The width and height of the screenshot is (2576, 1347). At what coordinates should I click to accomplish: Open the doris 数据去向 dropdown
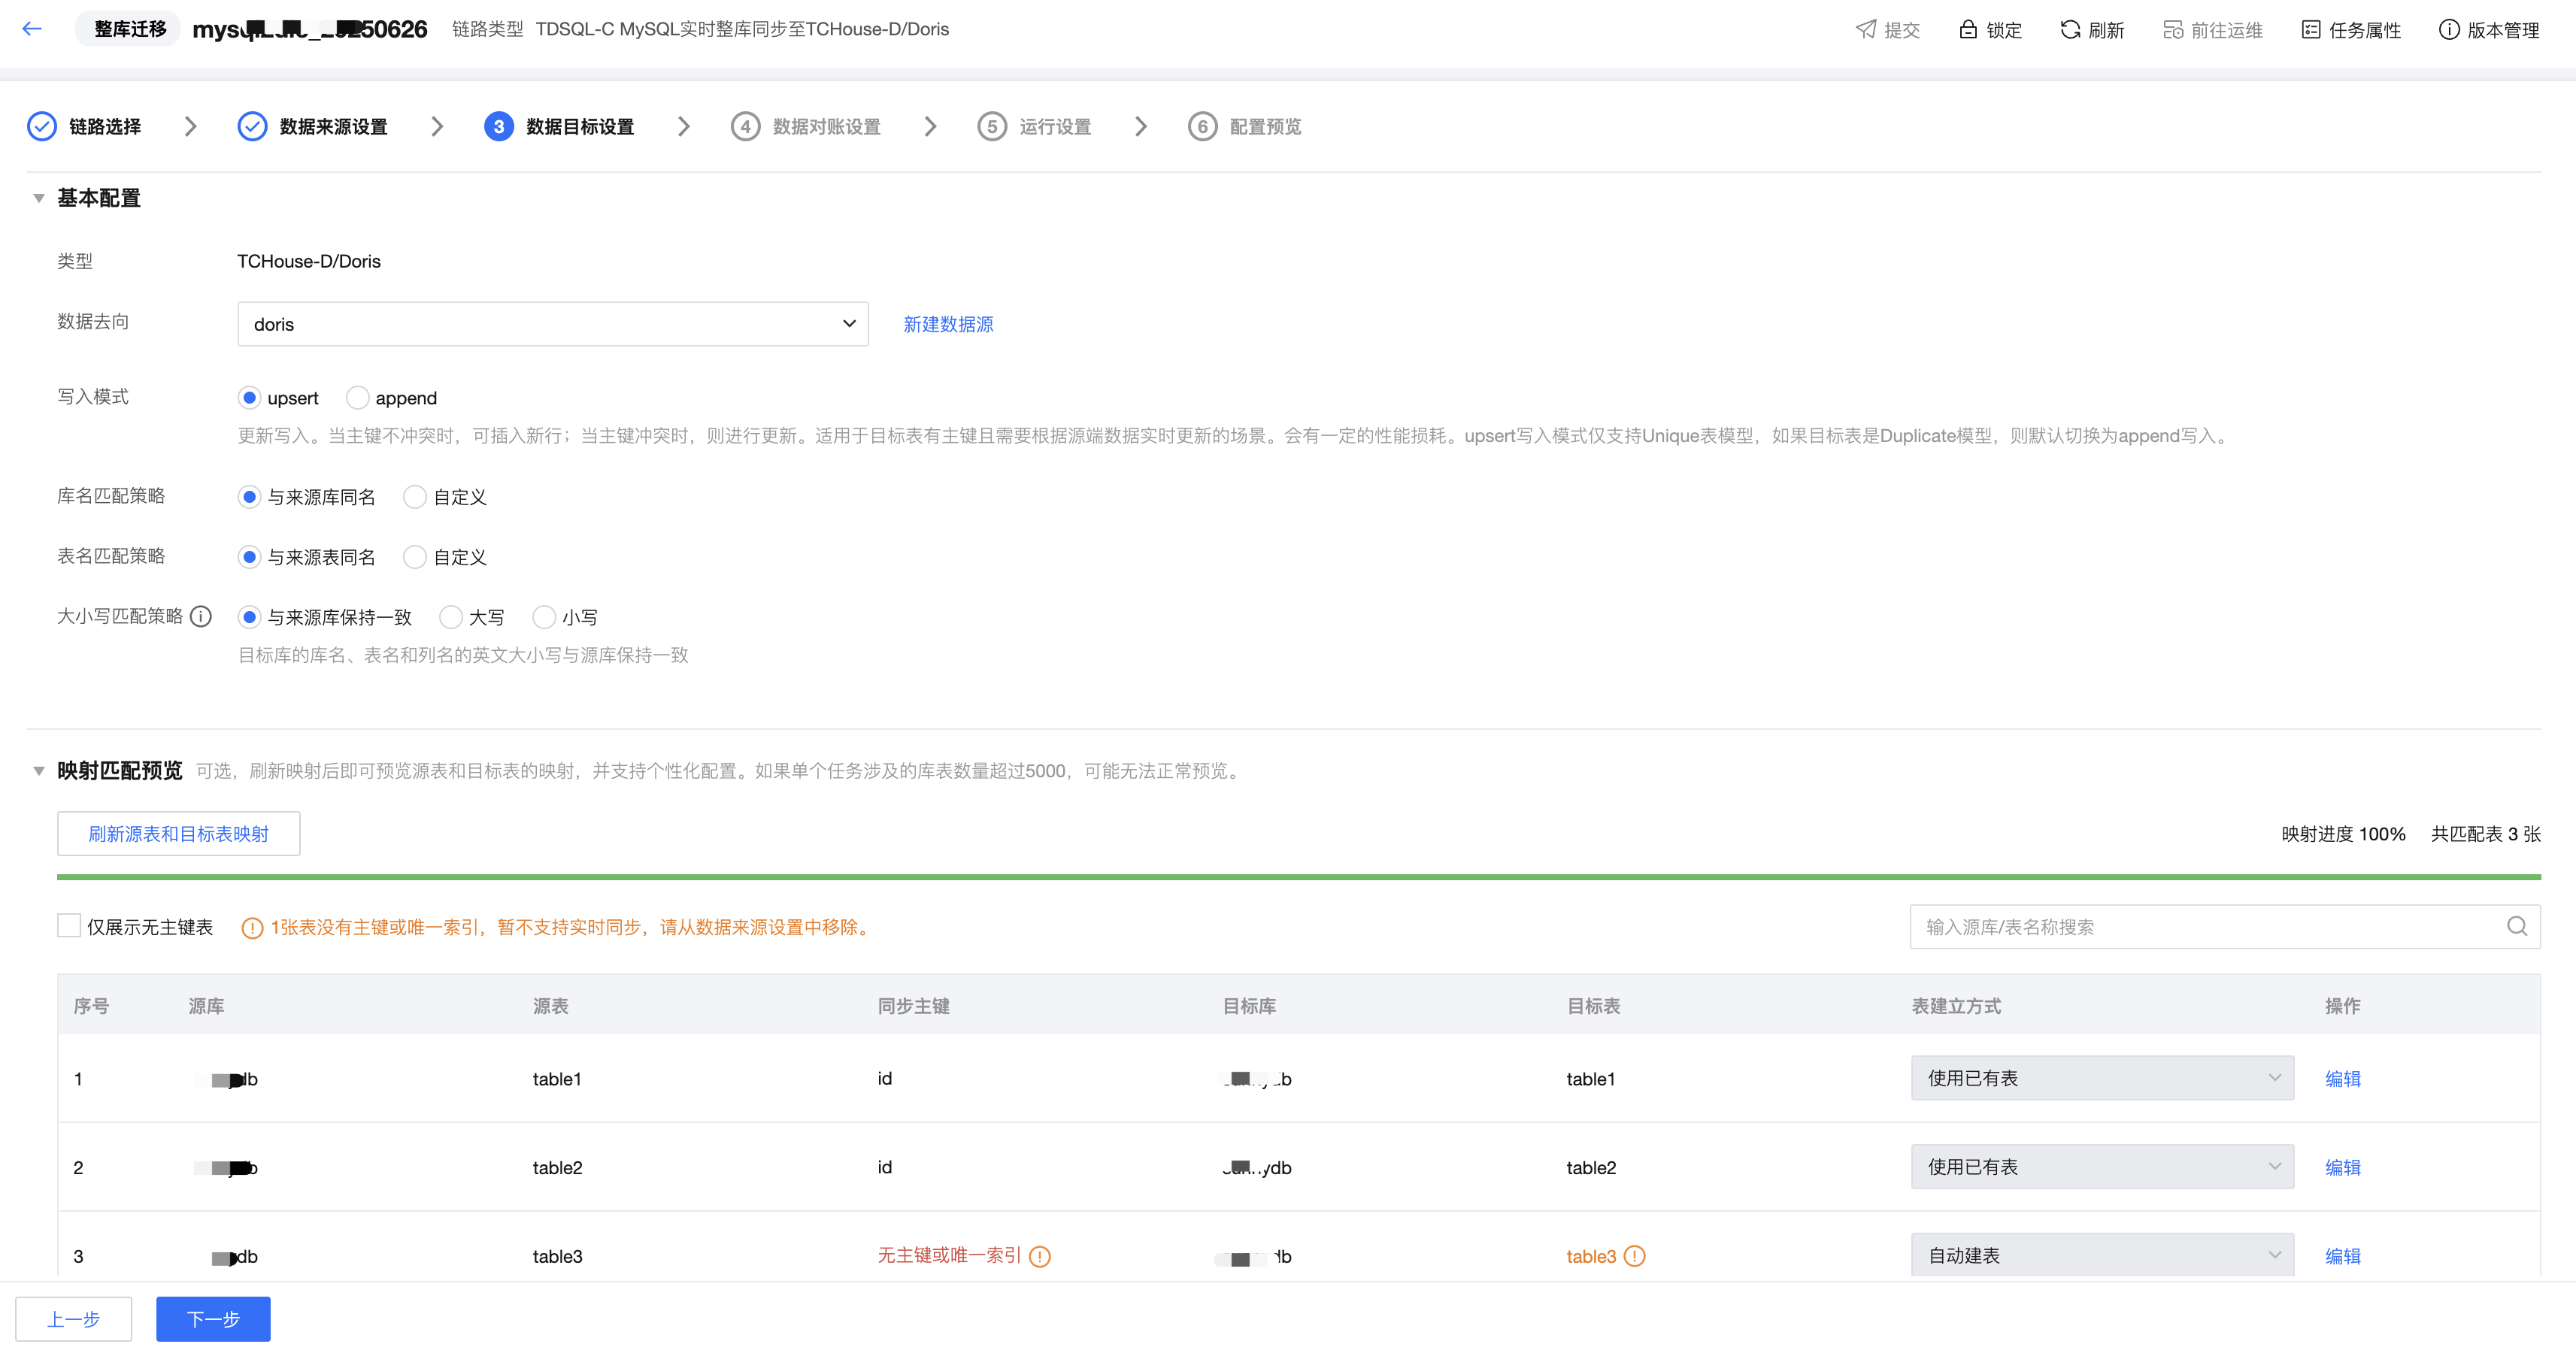tap(552, 324)
